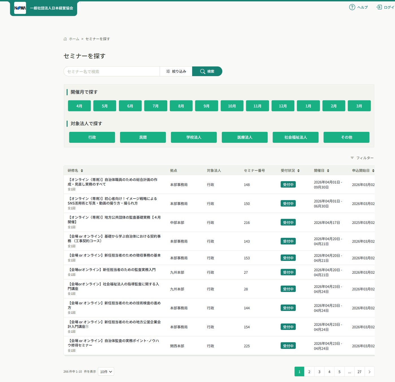The image size is (395, 382).
Task: Click the NOMA logo icon
Action: (x=20, y=8)
